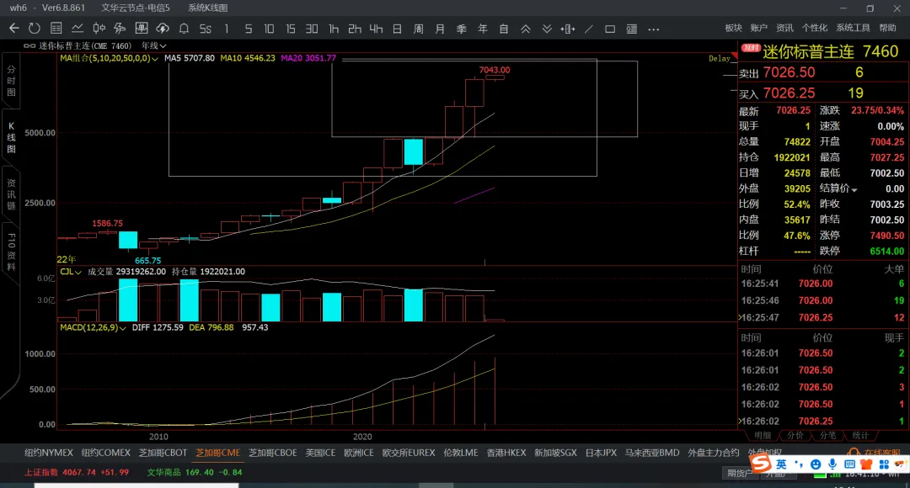
Task: Open the 分时图 side tab
Action: coord(11,80)
